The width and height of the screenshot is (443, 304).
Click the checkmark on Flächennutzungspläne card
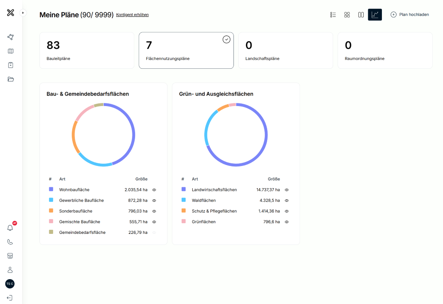pos(226,39)
